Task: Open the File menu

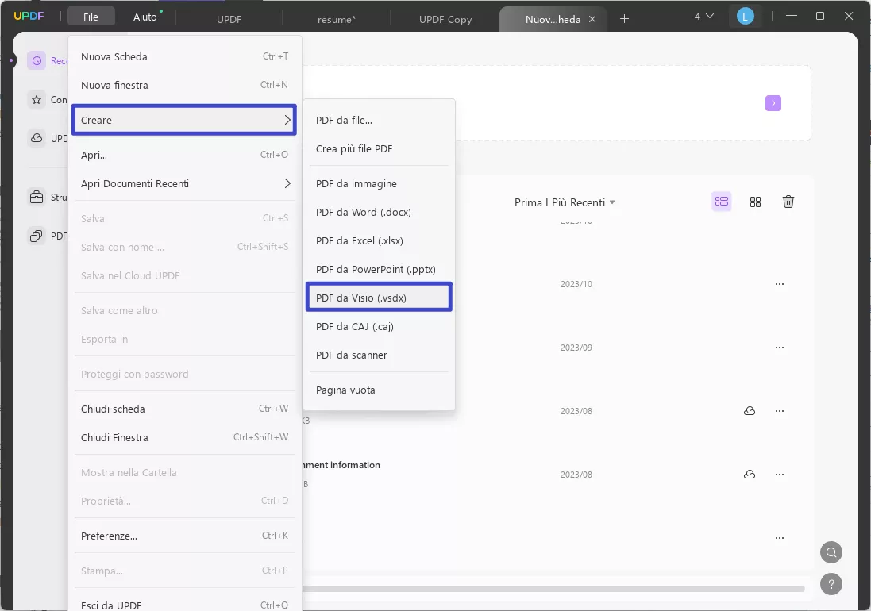Action: [x=91, y=17]
